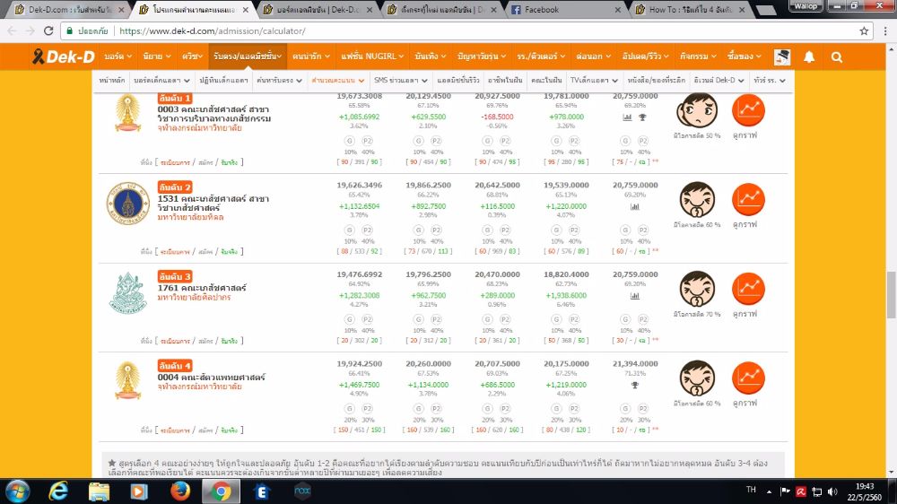Screen dimensions: 897x504
Task: Launch Firefox from the taskbar
Action: pyautogui.click(x=180, y=491)
